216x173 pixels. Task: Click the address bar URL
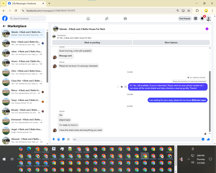[51, 11]
